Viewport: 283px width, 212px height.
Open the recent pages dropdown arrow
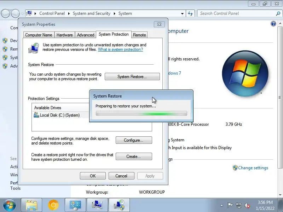click(22, 13)
